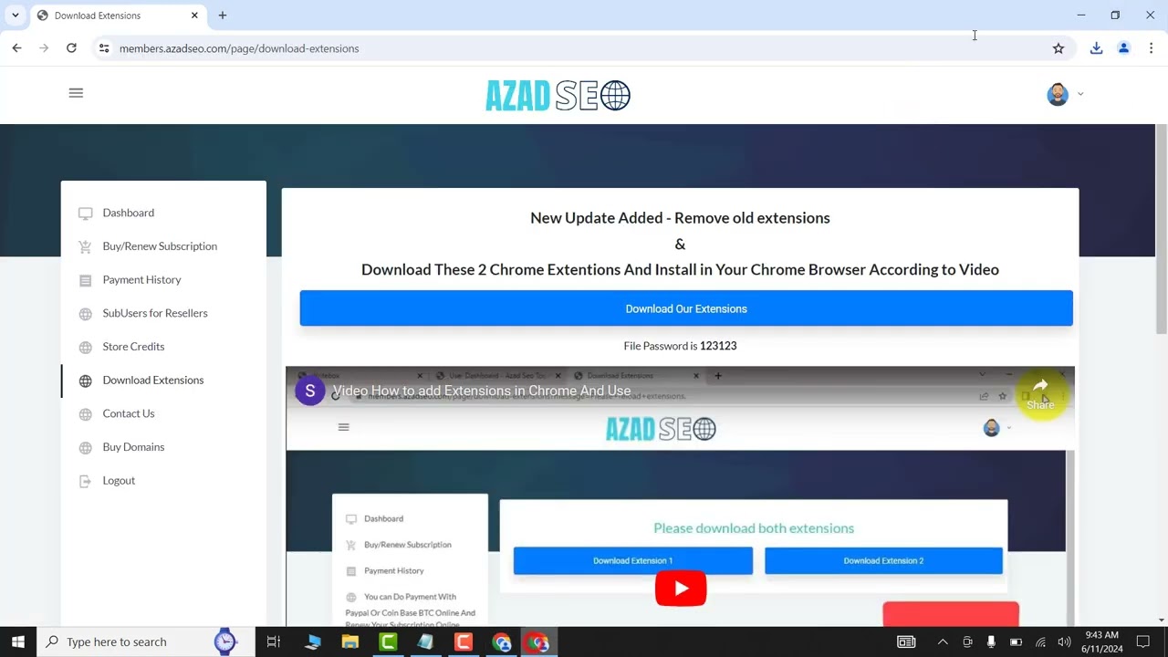Open the video title 'Video How to add Extensions'
This screenshot has height=657, width=1168.
pos(482,391)
